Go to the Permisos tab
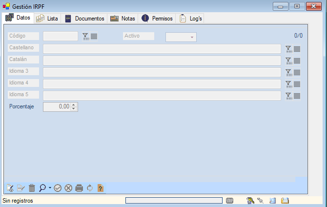The width and height of the screenshot is (327, 207). 157,19
